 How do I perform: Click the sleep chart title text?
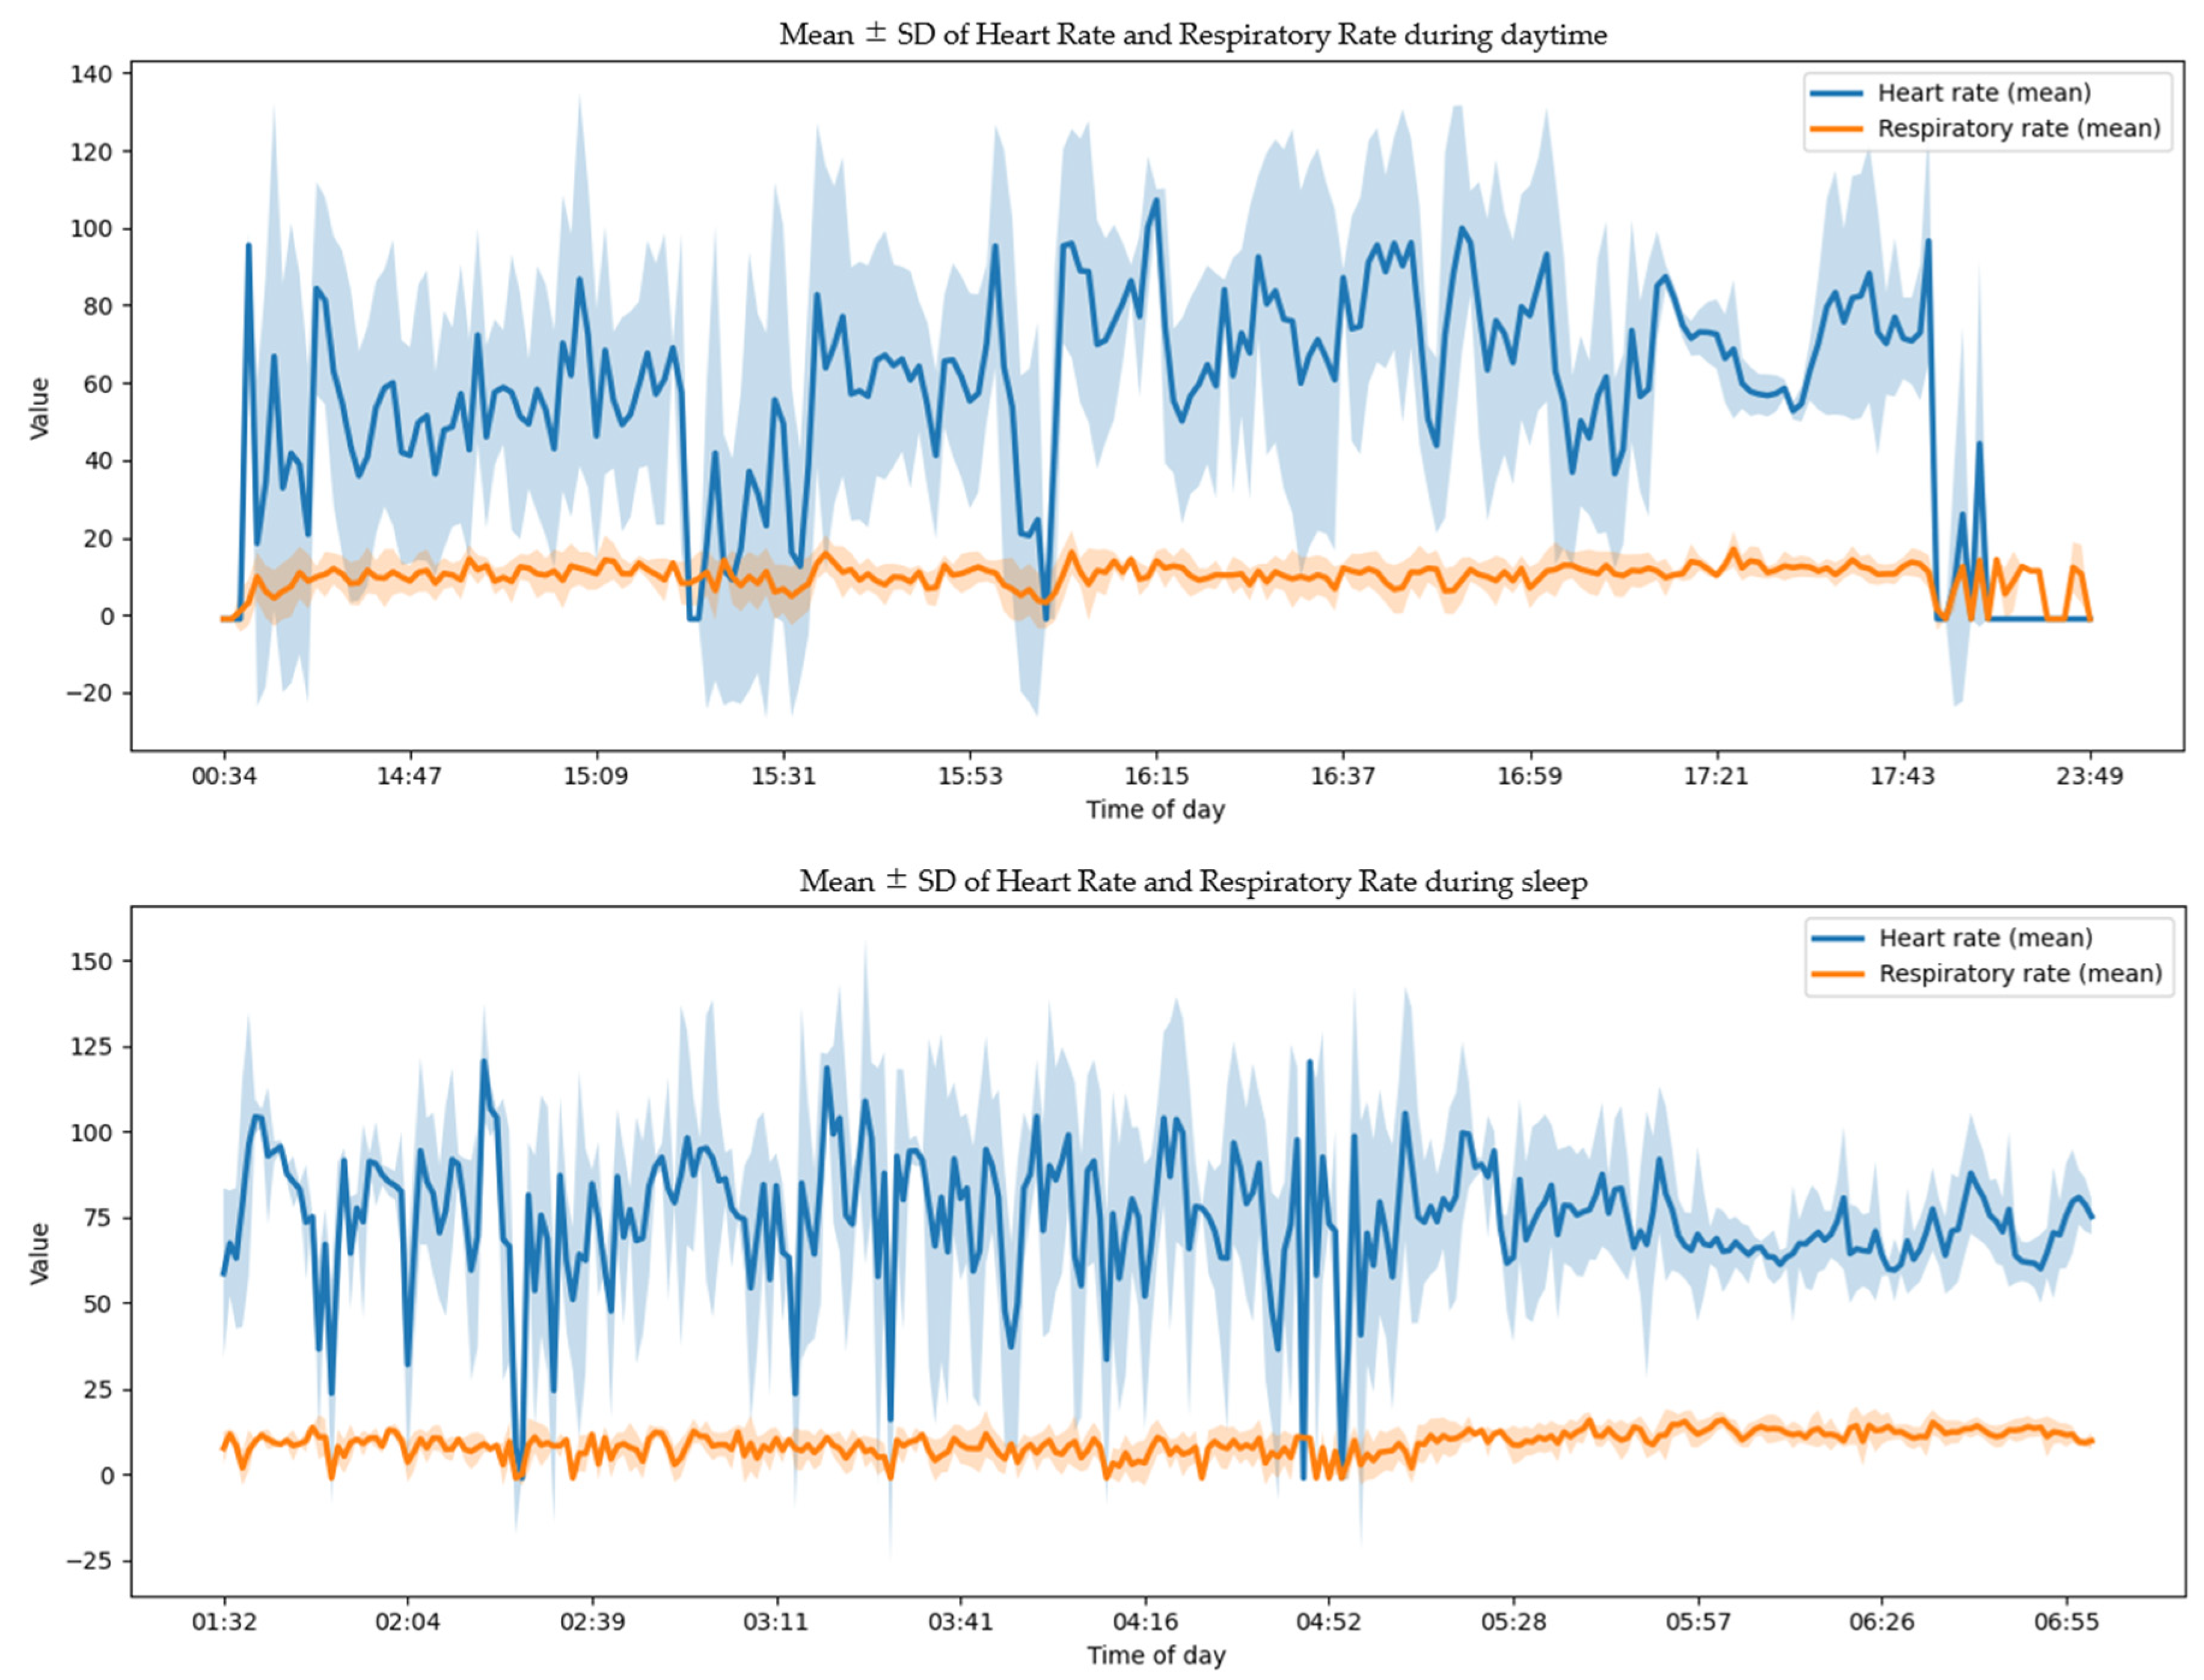[x=1193, y=882]
